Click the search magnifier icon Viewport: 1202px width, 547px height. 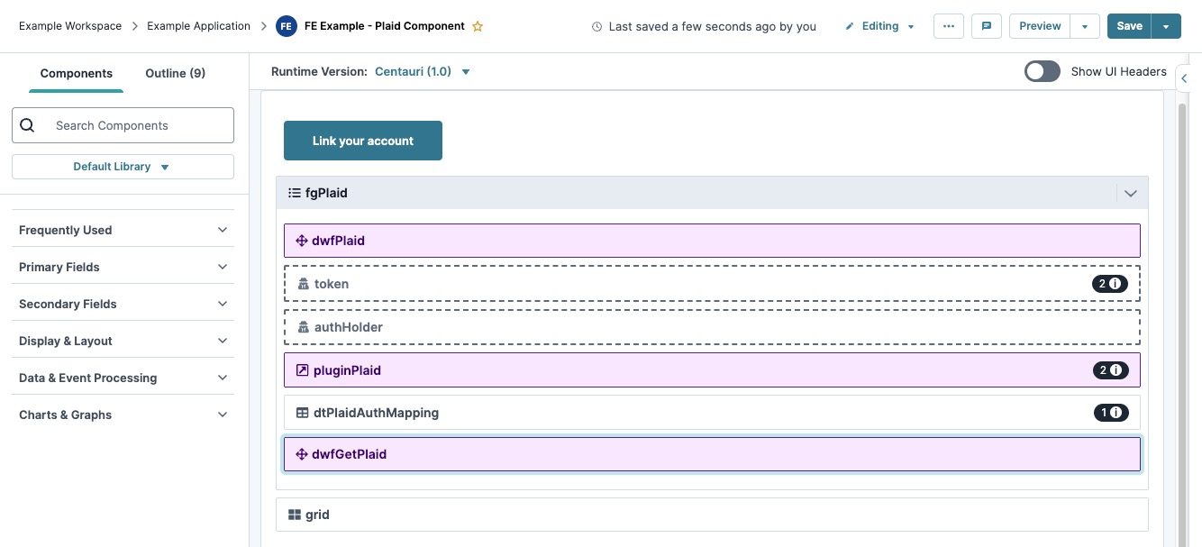(27, 125)
